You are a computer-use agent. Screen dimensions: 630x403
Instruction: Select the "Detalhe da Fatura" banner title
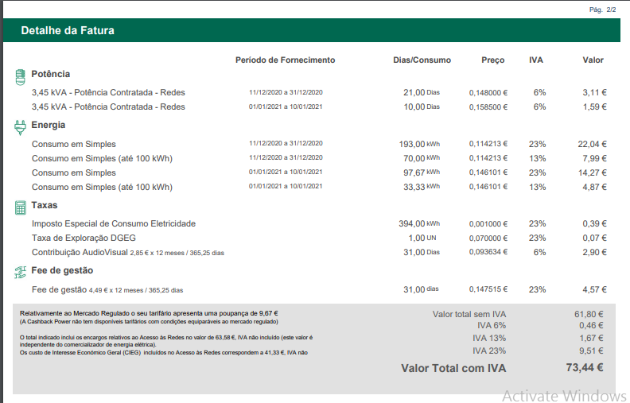tap(68, 30)
